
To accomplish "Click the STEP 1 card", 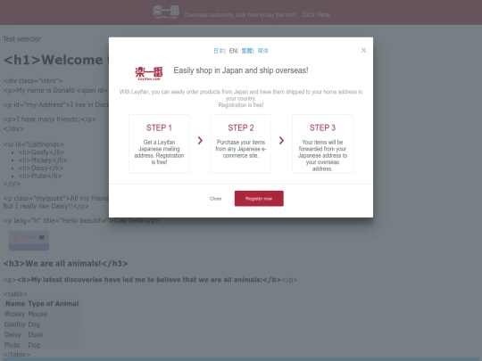I will pos(159,144).
